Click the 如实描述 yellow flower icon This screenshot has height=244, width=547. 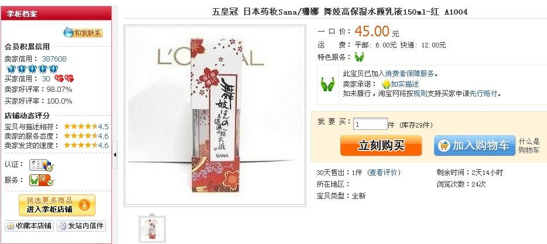pos(386,84)
